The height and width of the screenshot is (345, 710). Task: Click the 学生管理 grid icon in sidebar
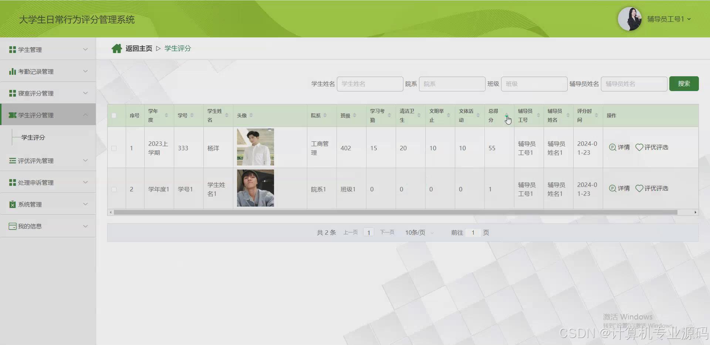pos(13,50)
